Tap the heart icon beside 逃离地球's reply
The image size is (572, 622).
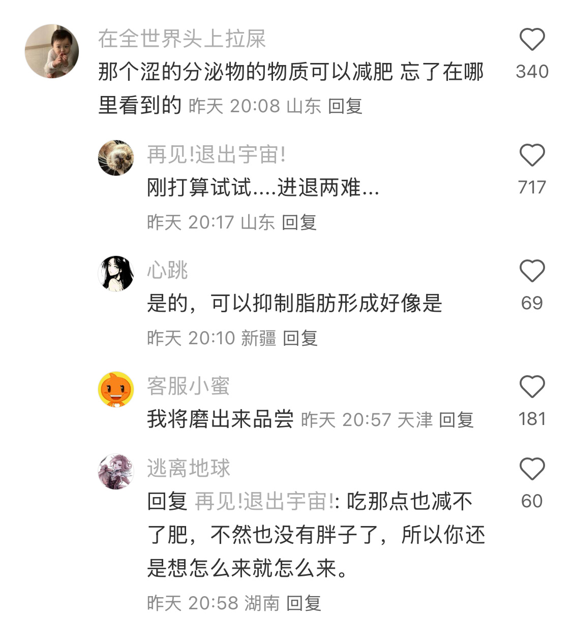tap(532, 469)
